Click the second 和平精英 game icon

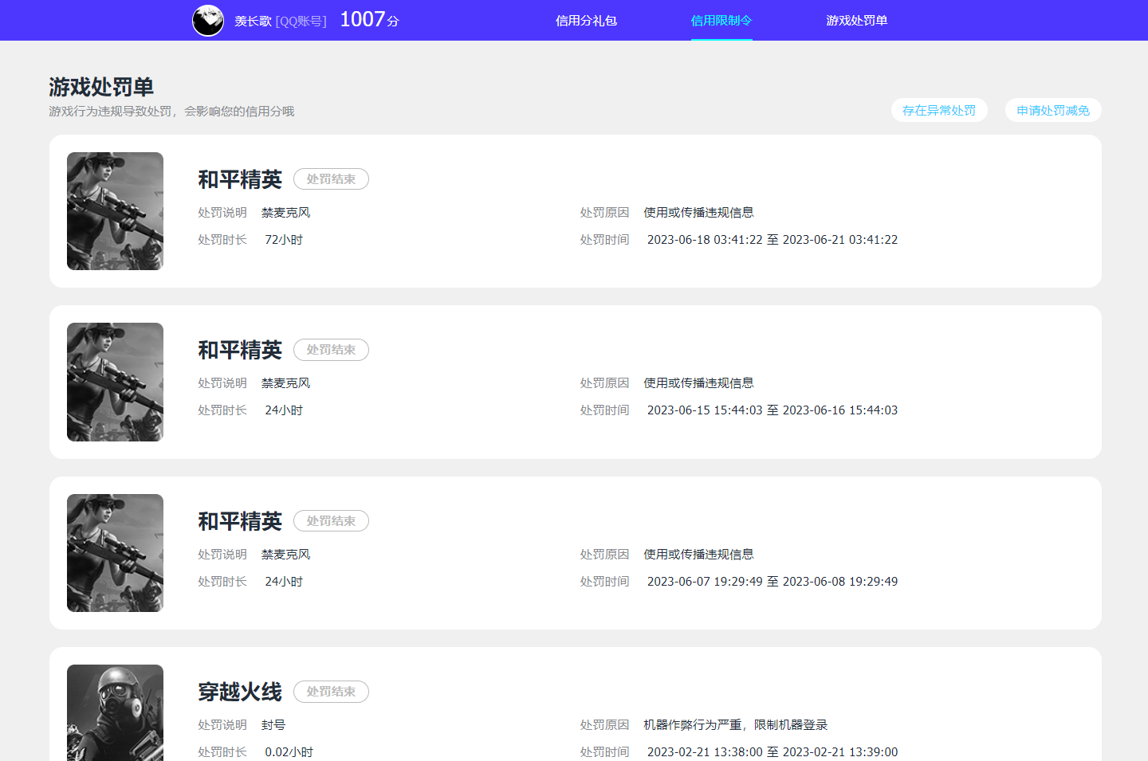click(115, 382)
